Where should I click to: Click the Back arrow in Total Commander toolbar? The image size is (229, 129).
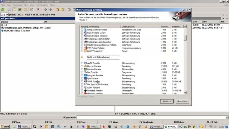[x=45, y=10]
